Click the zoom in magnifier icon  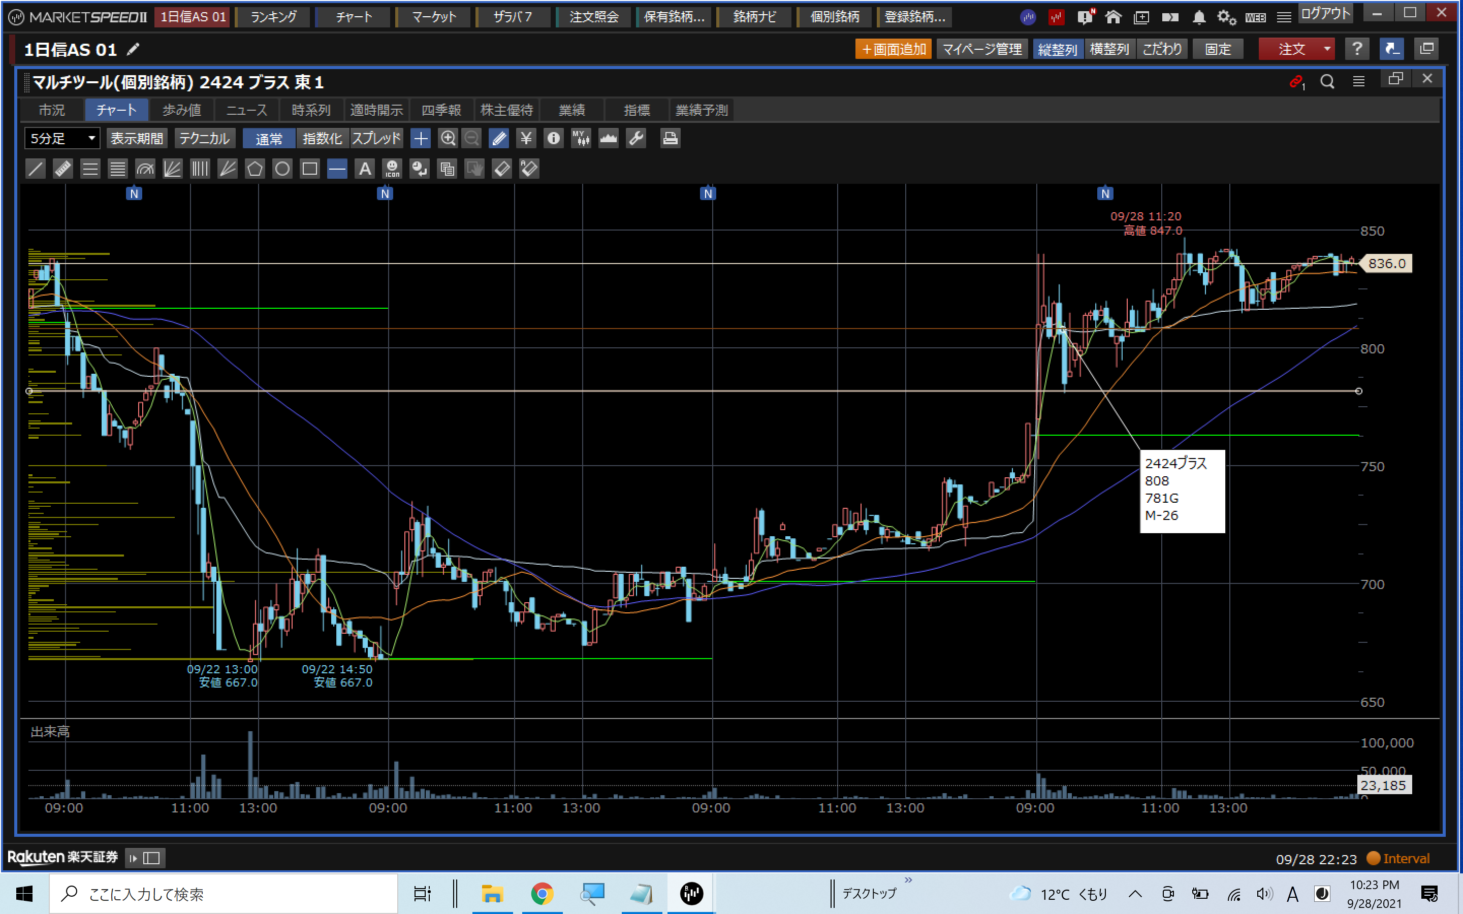(x=448, y=139)
